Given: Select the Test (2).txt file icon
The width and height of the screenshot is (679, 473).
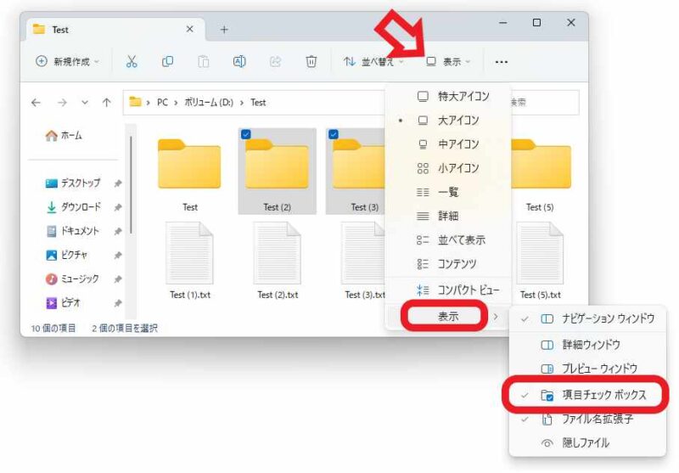Looking at the screenshot, I should (278, 253).
